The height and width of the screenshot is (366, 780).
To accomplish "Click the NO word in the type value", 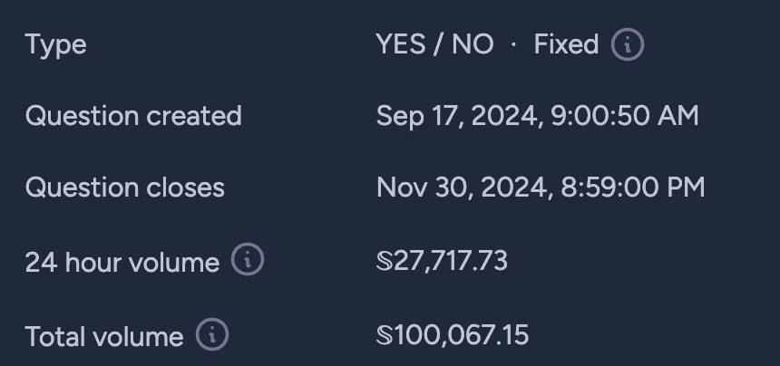I will point(472,44).
